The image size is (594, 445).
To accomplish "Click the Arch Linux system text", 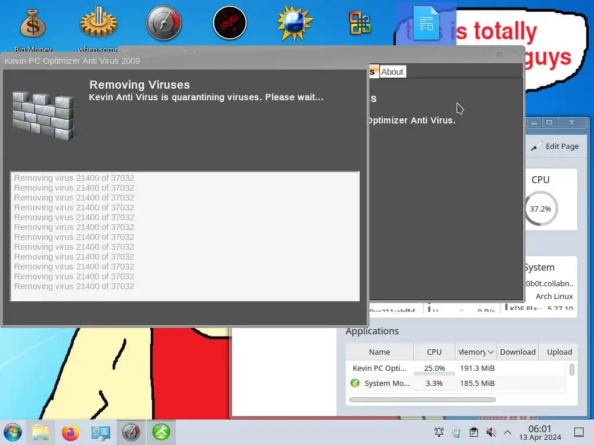I will pyautogui.click(x=554, y=296).
